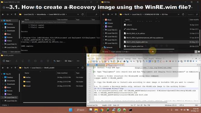
Task: Click Copy icon in WinRE_amd64 window toolbar
Action: click(x=23, y=61)
